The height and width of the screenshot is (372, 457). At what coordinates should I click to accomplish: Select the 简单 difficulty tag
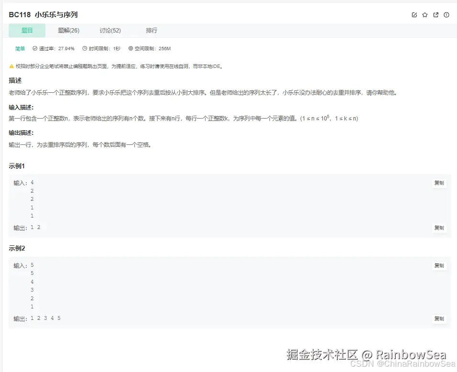[x=20, y=48]
